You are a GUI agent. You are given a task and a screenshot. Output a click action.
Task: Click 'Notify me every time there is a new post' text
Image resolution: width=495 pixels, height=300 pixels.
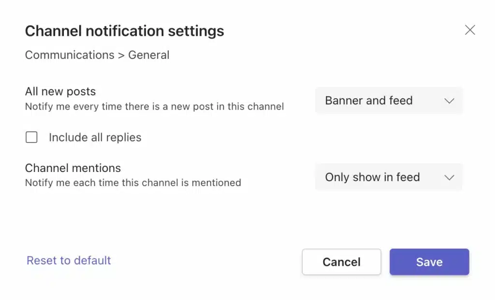[154, 107]
